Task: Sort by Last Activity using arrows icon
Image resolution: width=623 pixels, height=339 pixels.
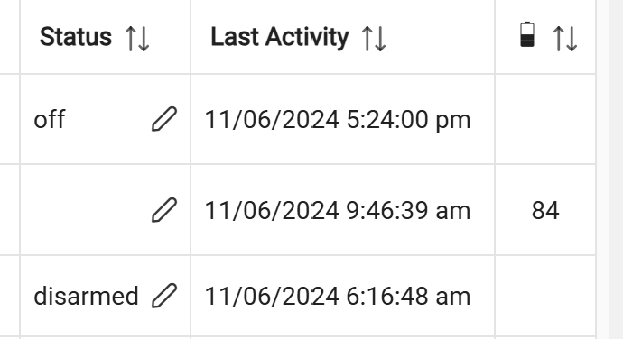Action: (374, 39)
